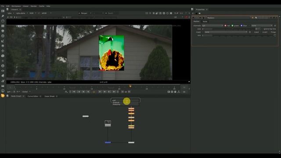Open the Deep nodes toolbar icon
The image size is (281, 158).
[x=3, y=66]
